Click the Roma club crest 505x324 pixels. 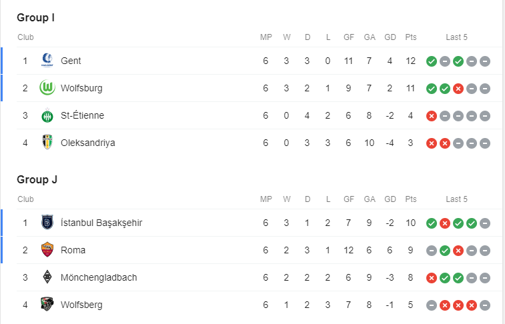[x=47, y=250]
